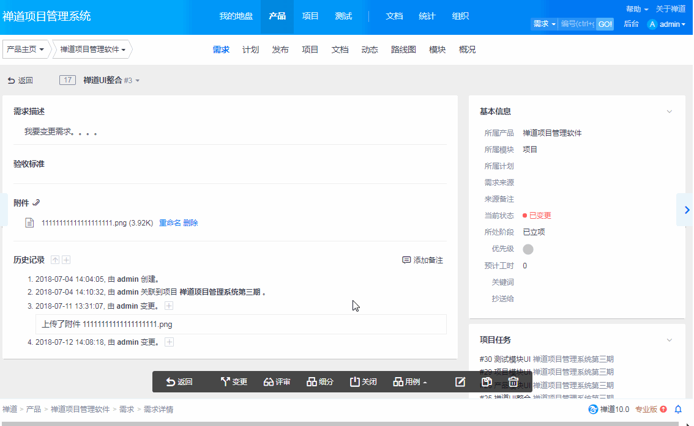Click 添加备注 to add a comment
The width and height of the screenshot is (694, 426).
[422, 260]
